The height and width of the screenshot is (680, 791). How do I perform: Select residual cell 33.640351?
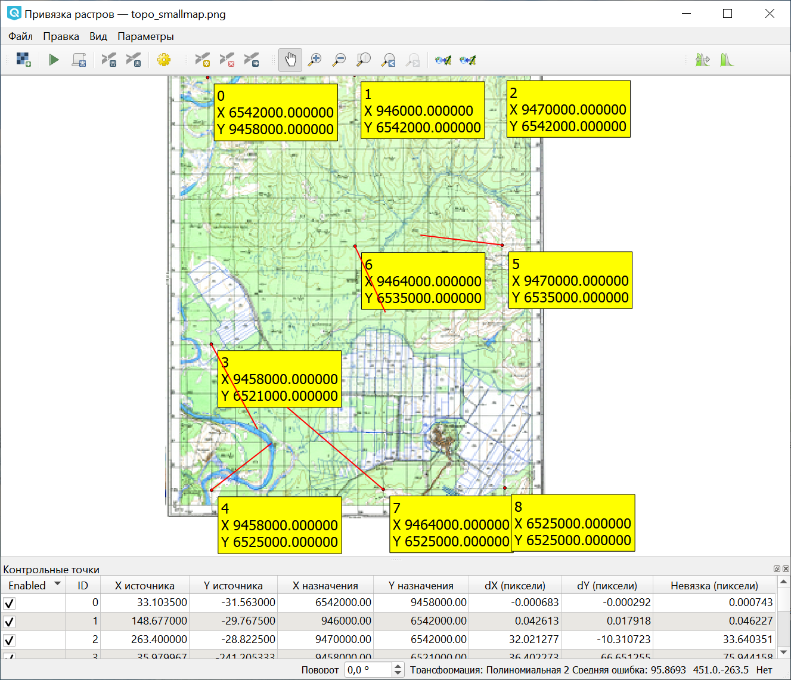[x=714, y=640]
